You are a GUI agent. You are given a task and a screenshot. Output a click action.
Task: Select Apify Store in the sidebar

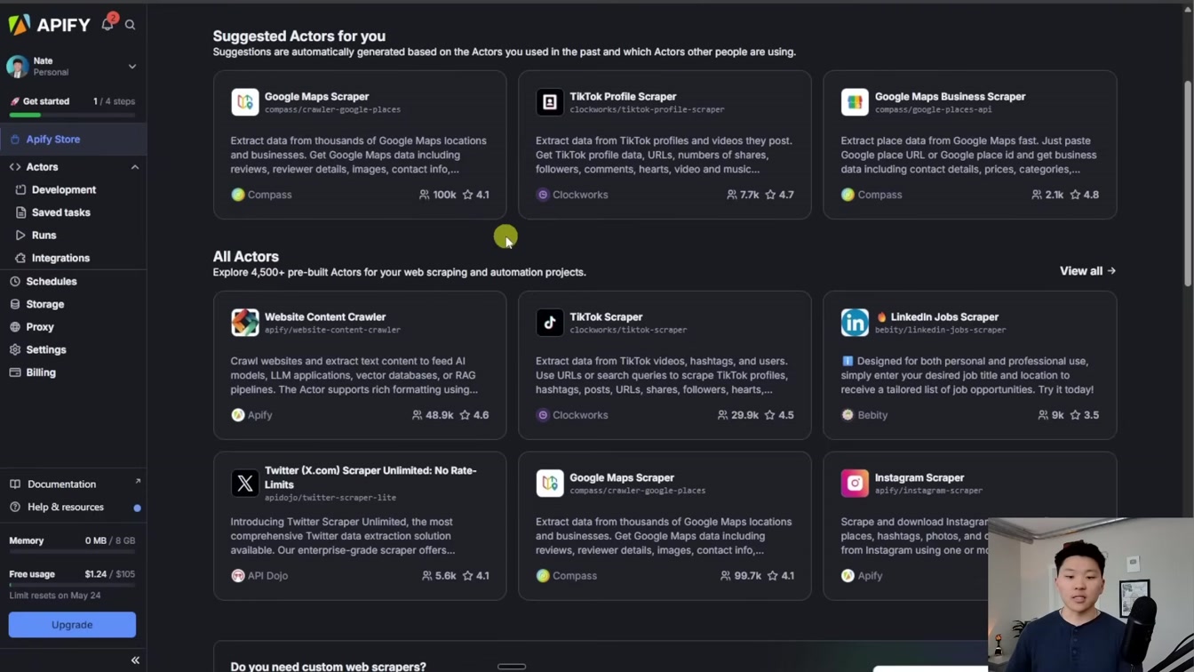(73, 140)
